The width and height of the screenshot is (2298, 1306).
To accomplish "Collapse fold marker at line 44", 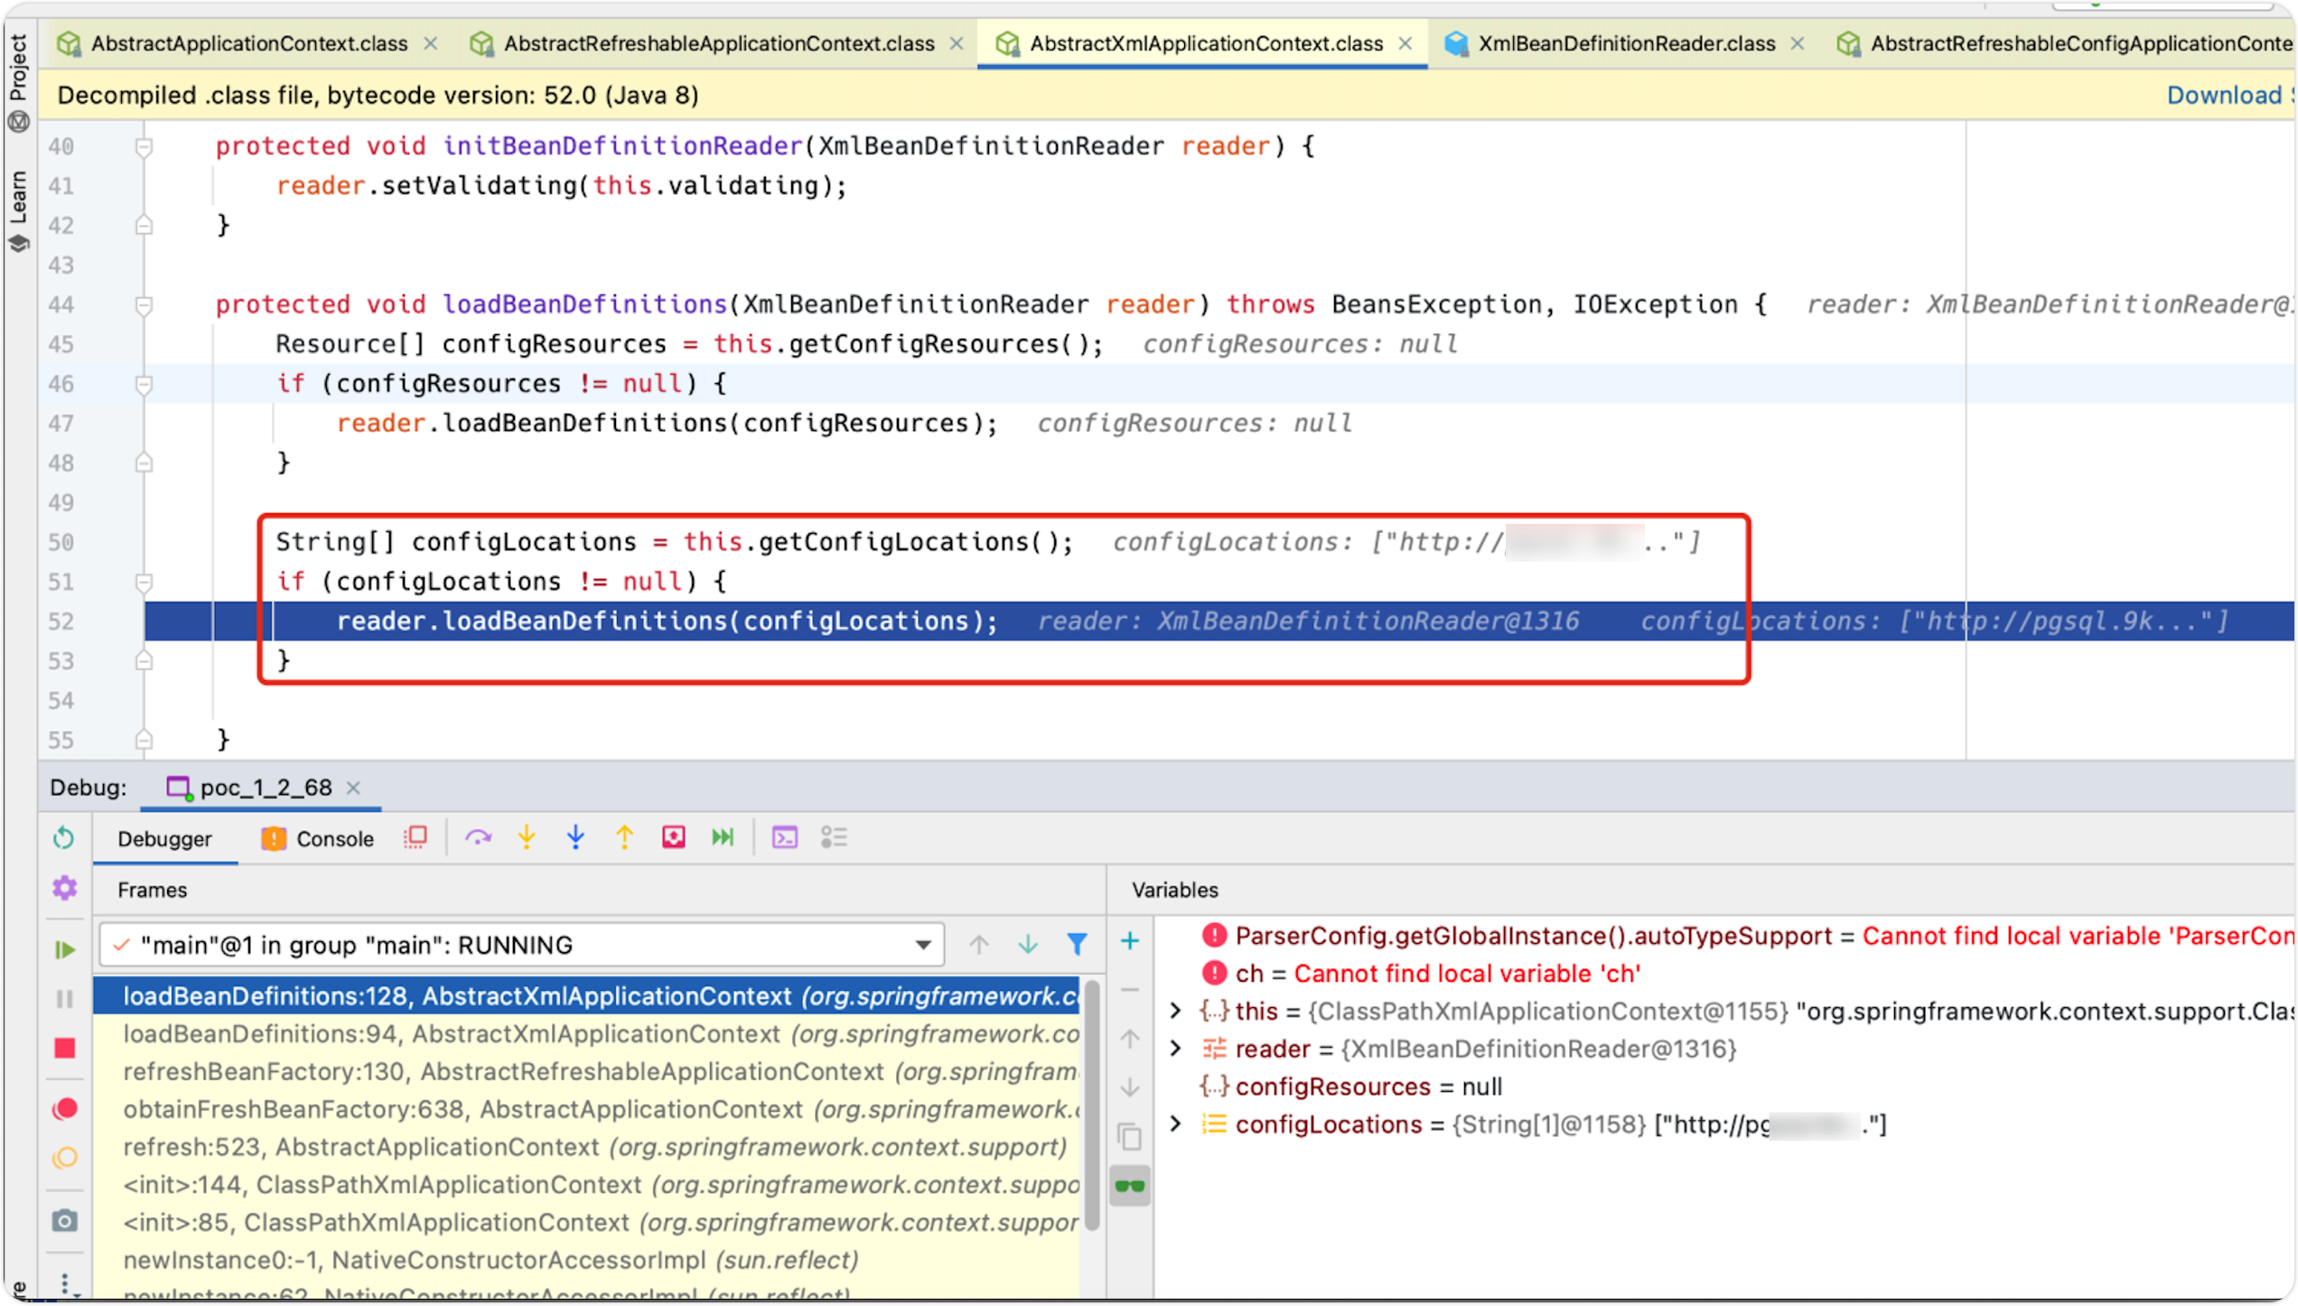I will (x=144, y=305).
